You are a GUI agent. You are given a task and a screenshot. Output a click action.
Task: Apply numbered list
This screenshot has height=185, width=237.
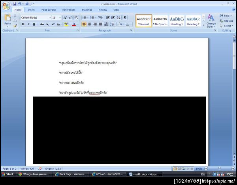(x=92, y=18)
